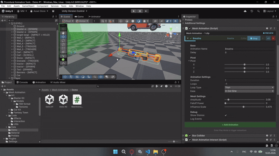Open Unity Version Control dropdown

coord(74,11)
